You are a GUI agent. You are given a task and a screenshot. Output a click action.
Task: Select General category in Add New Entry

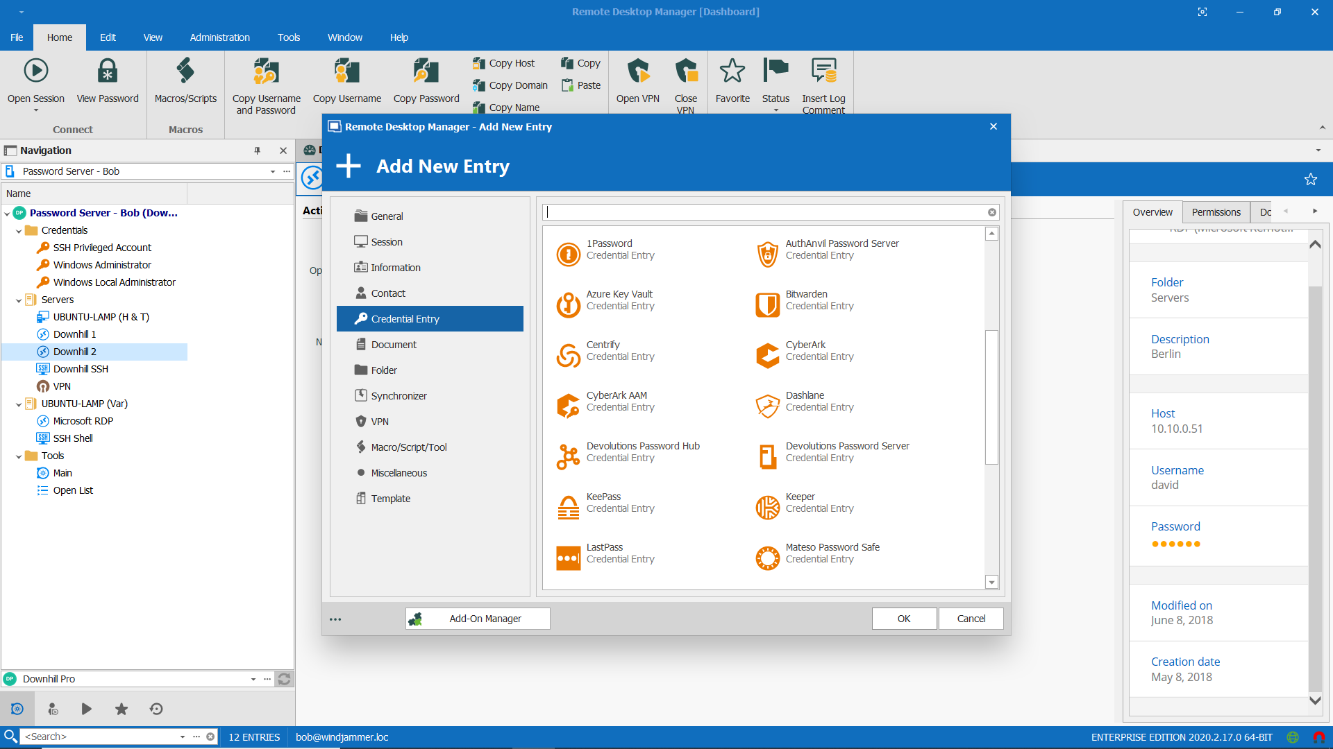tap(430, 216)
